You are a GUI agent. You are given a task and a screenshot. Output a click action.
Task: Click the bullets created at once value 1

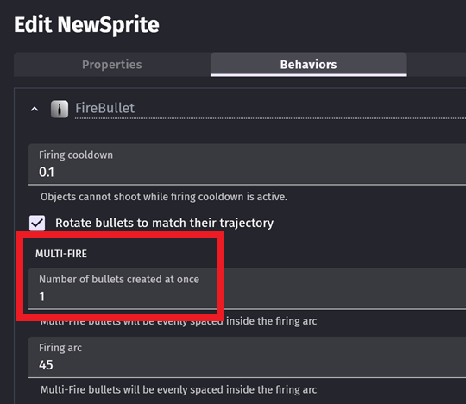pyautogui.click(x=42, y=297)
